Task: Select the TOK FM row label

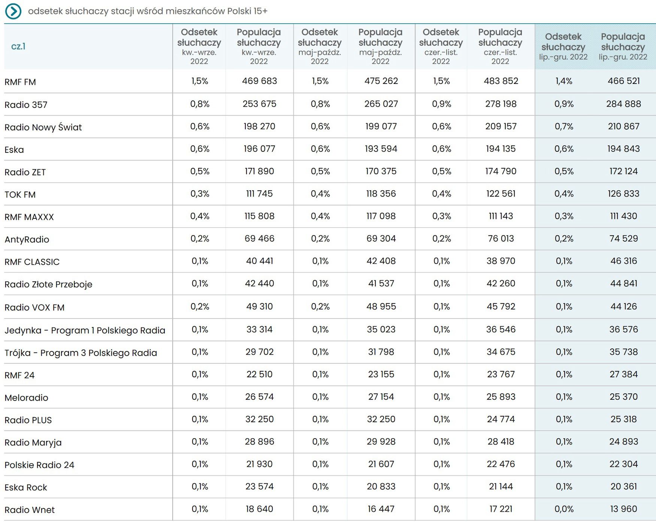Action: point(20,195)
